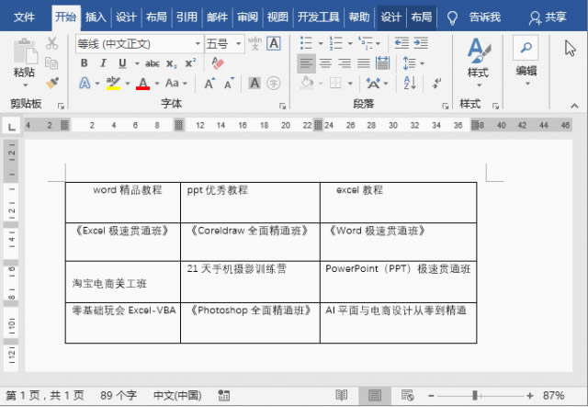This screenshot has width=588, height=407.
Task: Click the Sort A-Z icon
Action: click(x=410, y=83)
